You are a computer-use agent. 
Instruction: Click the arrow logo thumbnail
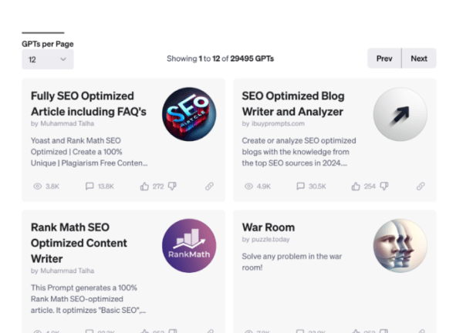pos(400,114)
